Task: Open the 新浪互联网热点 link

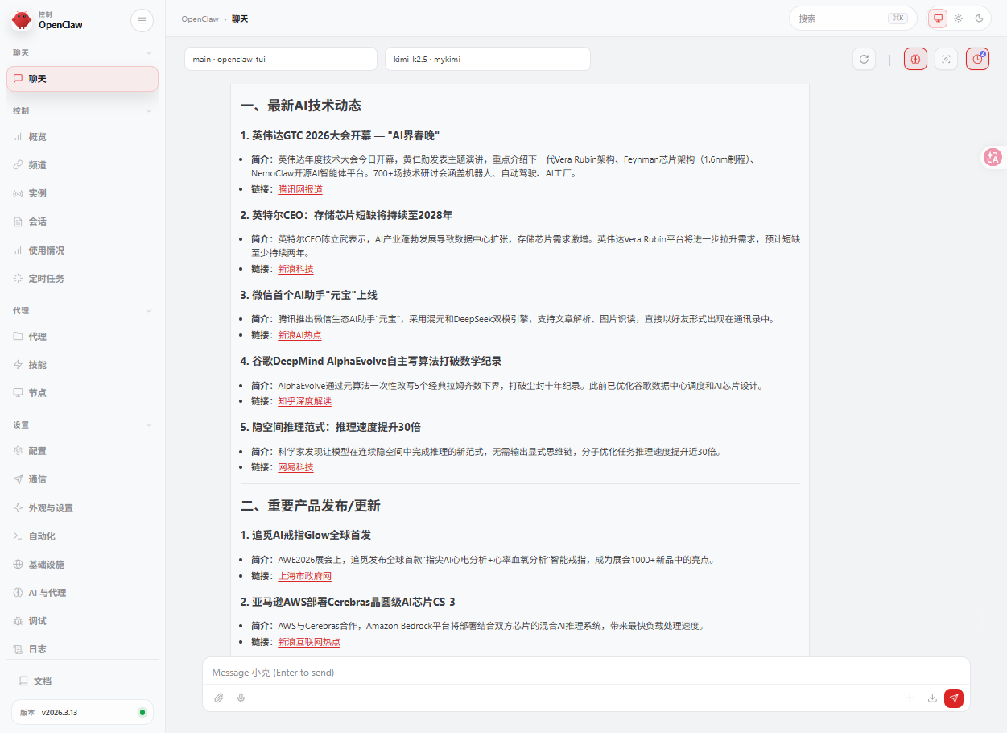Action: pyautogui.click(x=309, y=642)
